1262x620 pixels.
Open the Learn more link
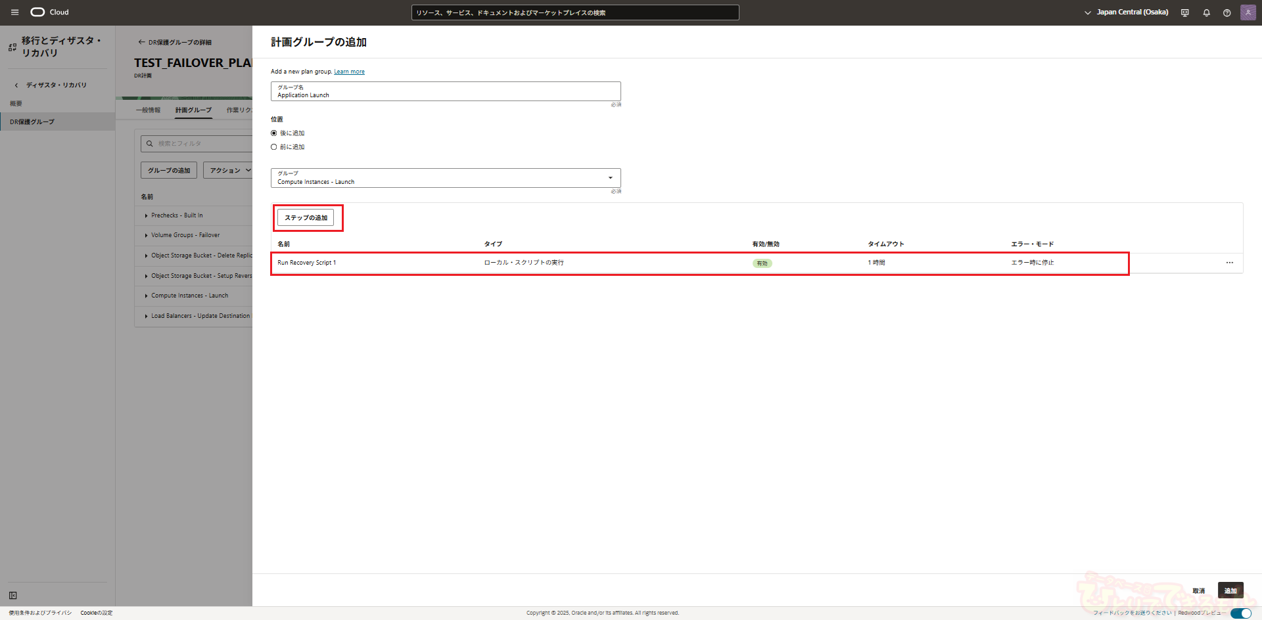point(349,72)
